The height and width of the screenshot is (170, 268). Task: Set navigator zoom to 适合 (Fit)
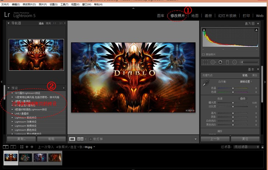coord(41,23)
